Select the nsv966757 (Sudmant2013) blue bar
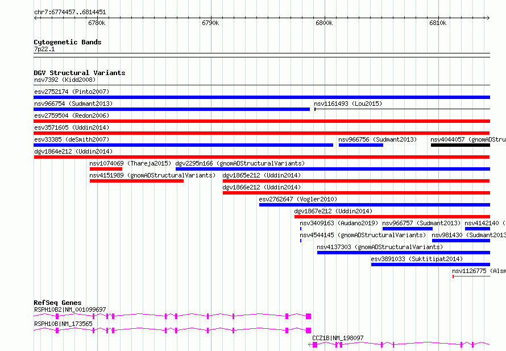The width and height of the screenshot is (506, 351). pos(407,229)
